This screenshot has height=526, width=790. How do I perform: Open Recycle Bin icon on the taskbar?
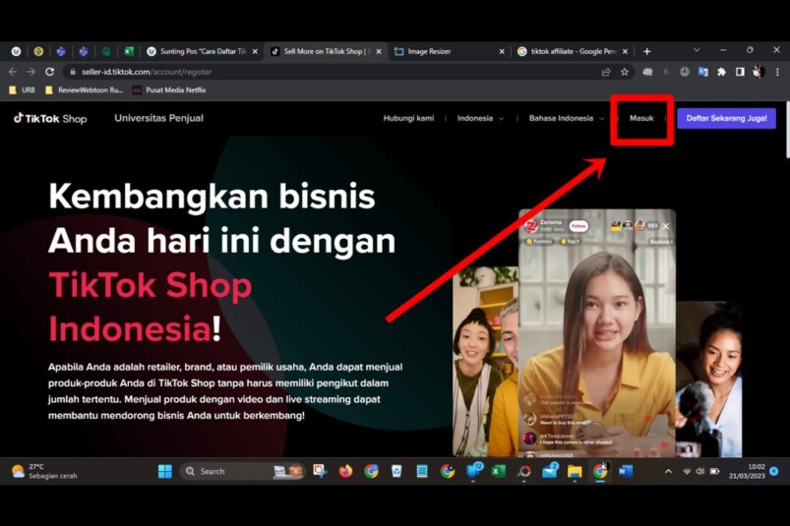coord(396,471)
